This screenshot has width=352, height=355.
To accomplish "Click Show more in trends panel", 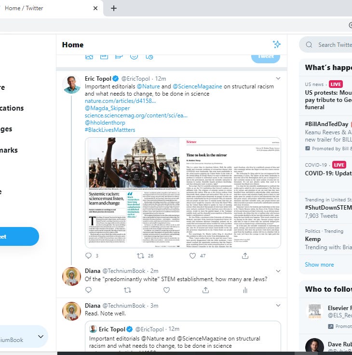I will (x=319, y=265).
